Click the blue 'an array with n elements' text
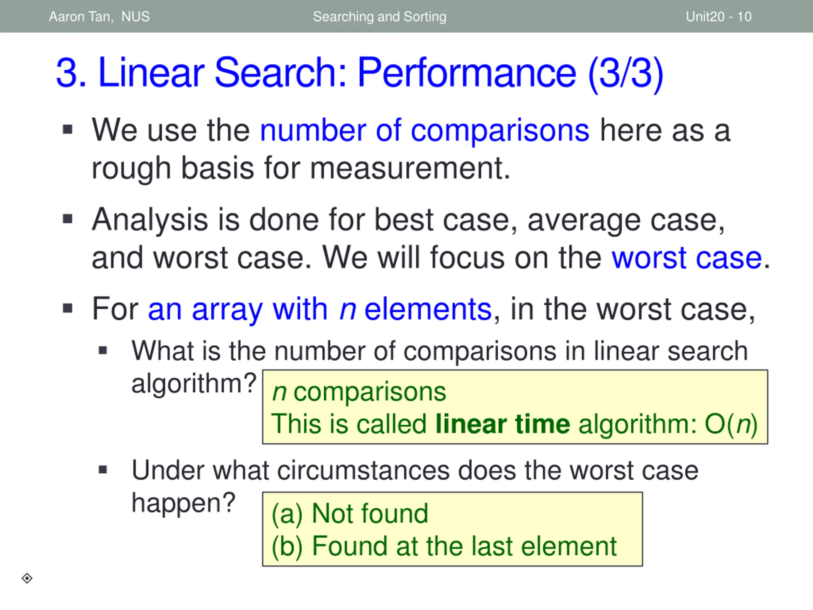Viewport: 813px width, 610px height. [320, 309]
